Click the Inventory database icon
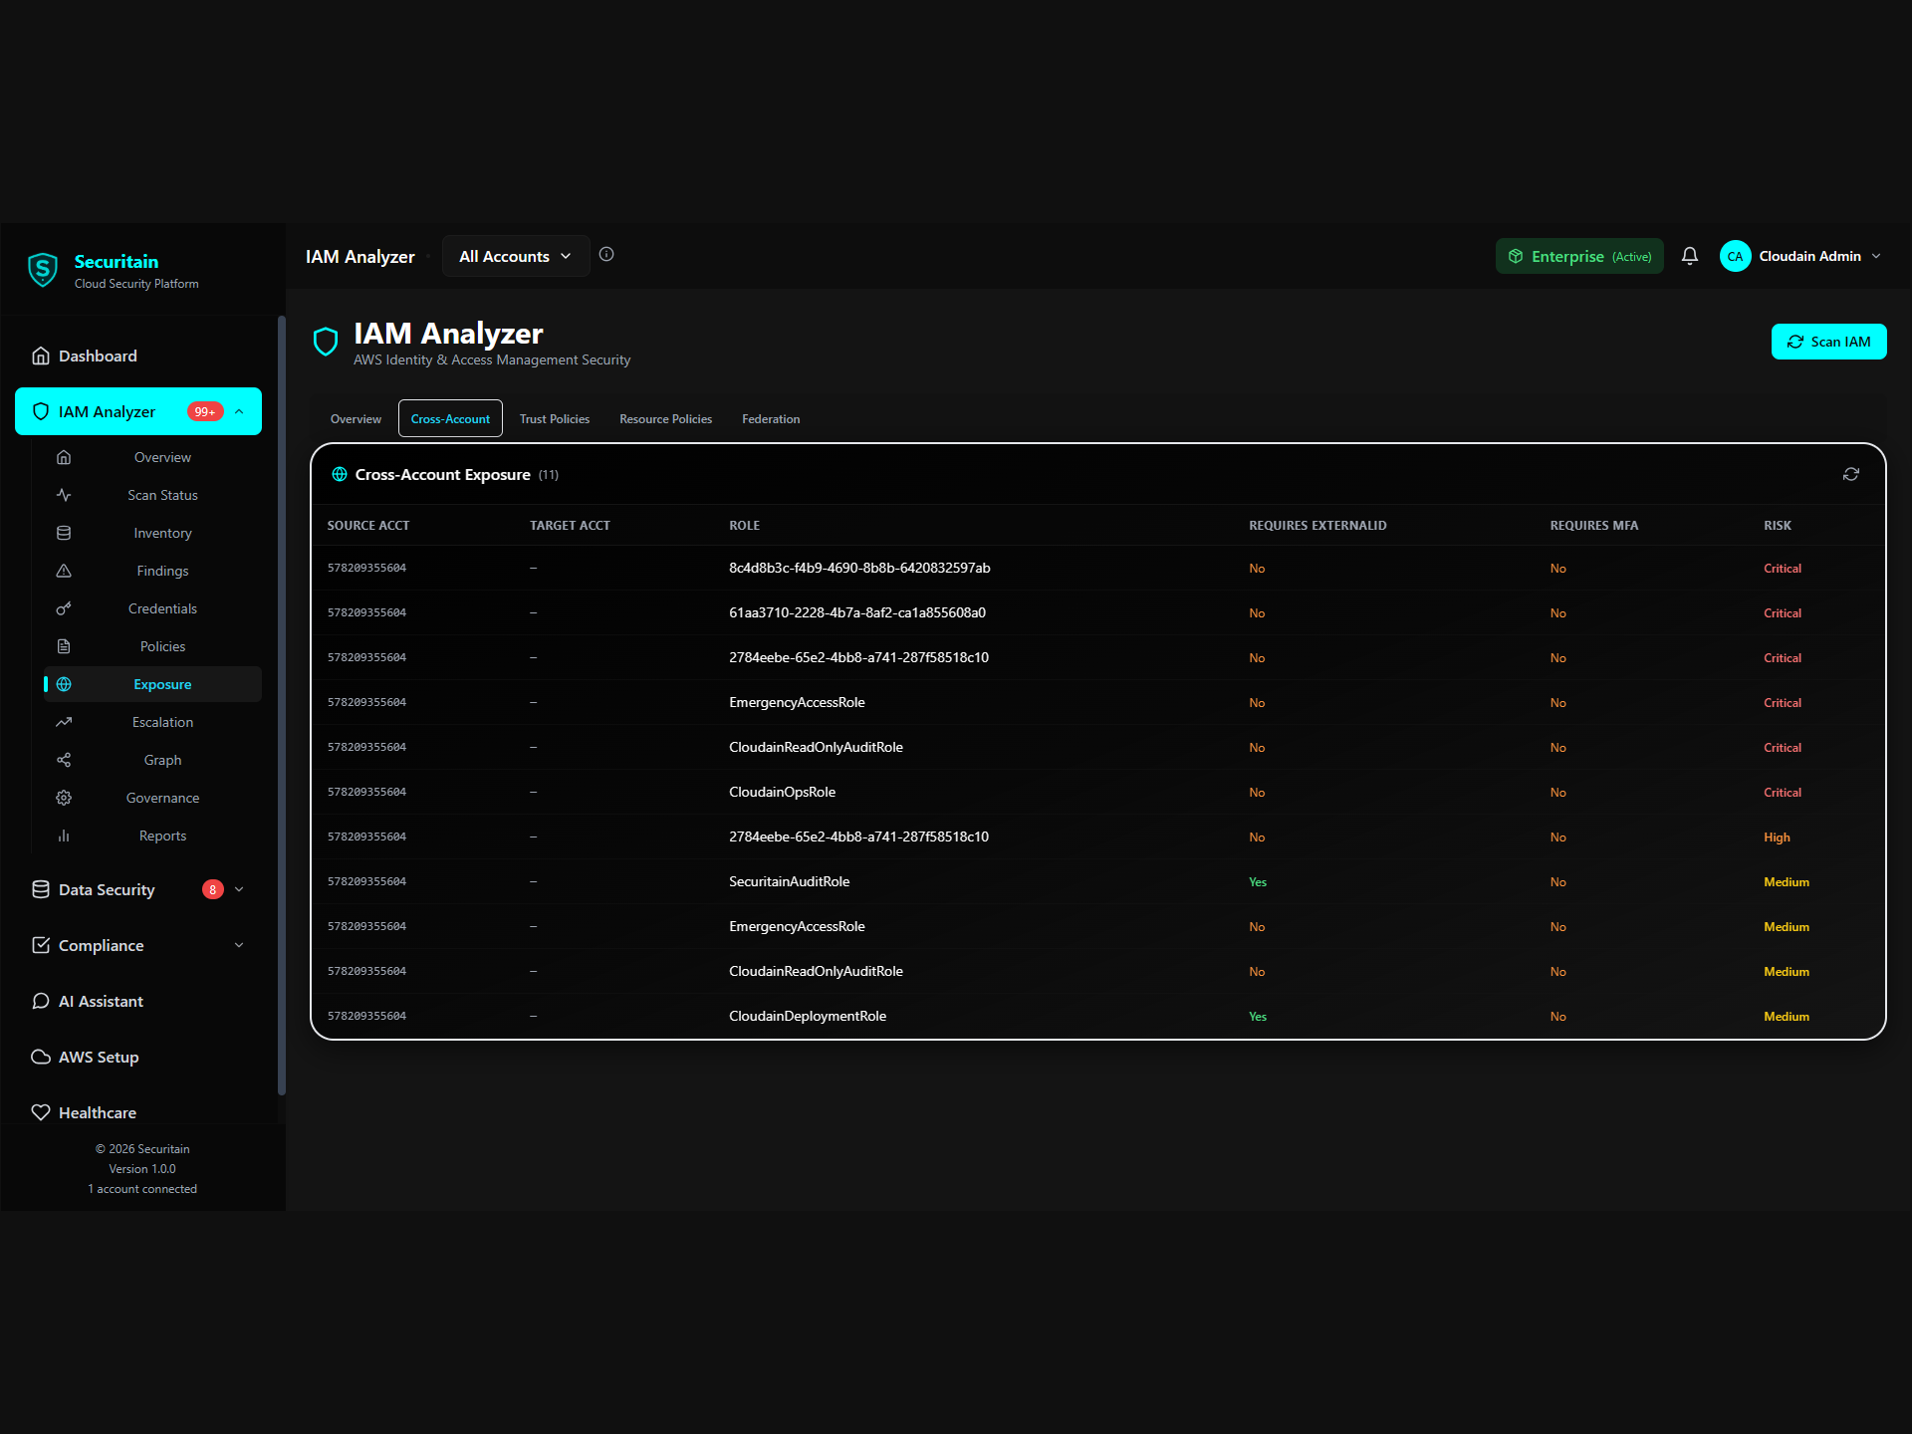Screen dimensions: 1912x1434 coord(64,533)
